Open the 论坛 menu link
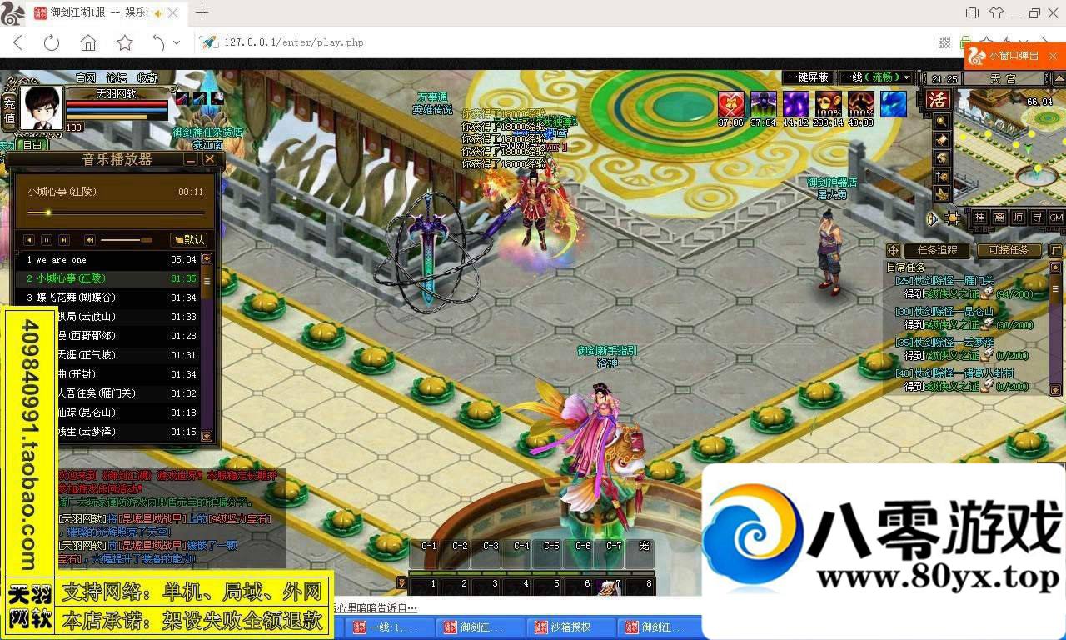Viewport: 1066px width, 640px height. (117, 77)
